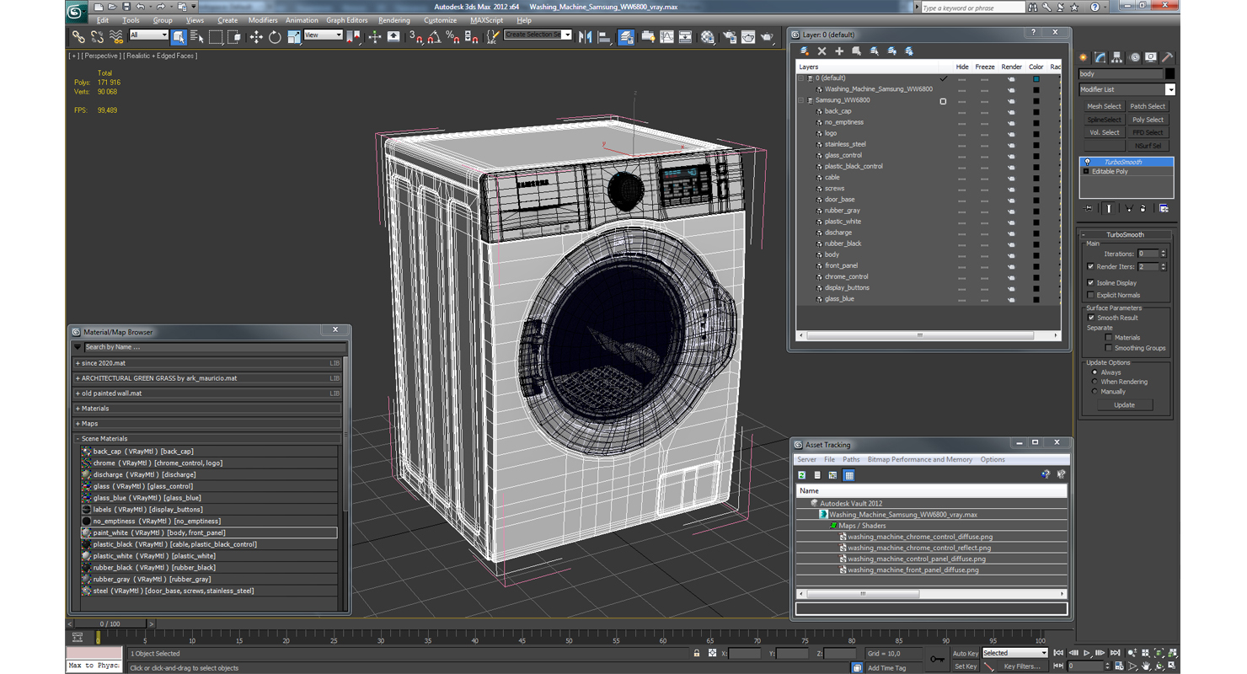Image resolution: width=1247 pixels, height=674 pixels.
Task: Click the object color swatch beside body
Action: (1169, 74)
